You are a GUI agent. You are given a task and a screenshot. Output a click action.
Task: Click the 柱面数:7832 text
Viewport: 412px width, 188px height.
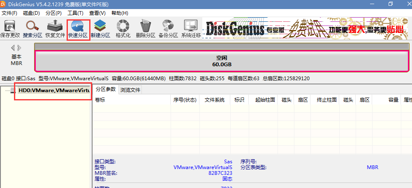[x=183, y=78]
